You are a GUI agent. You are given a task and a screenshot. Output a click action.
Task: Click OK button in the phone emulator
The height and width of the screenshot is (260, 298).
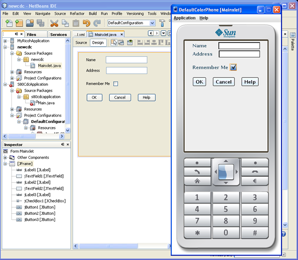199,82
